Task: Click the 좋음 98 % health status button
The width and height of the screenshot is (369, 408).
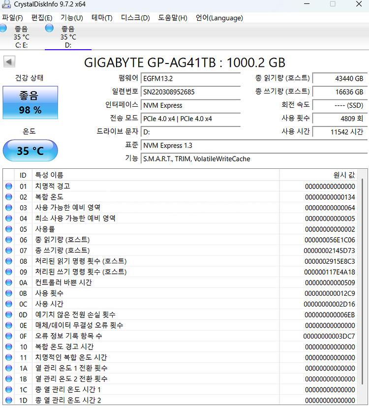Action: click(x=30, y=102)
